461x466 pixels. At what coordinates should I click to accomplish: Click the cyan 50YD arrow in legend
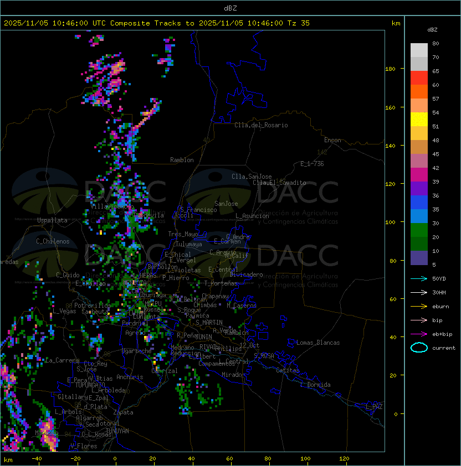tap(419, 278)
